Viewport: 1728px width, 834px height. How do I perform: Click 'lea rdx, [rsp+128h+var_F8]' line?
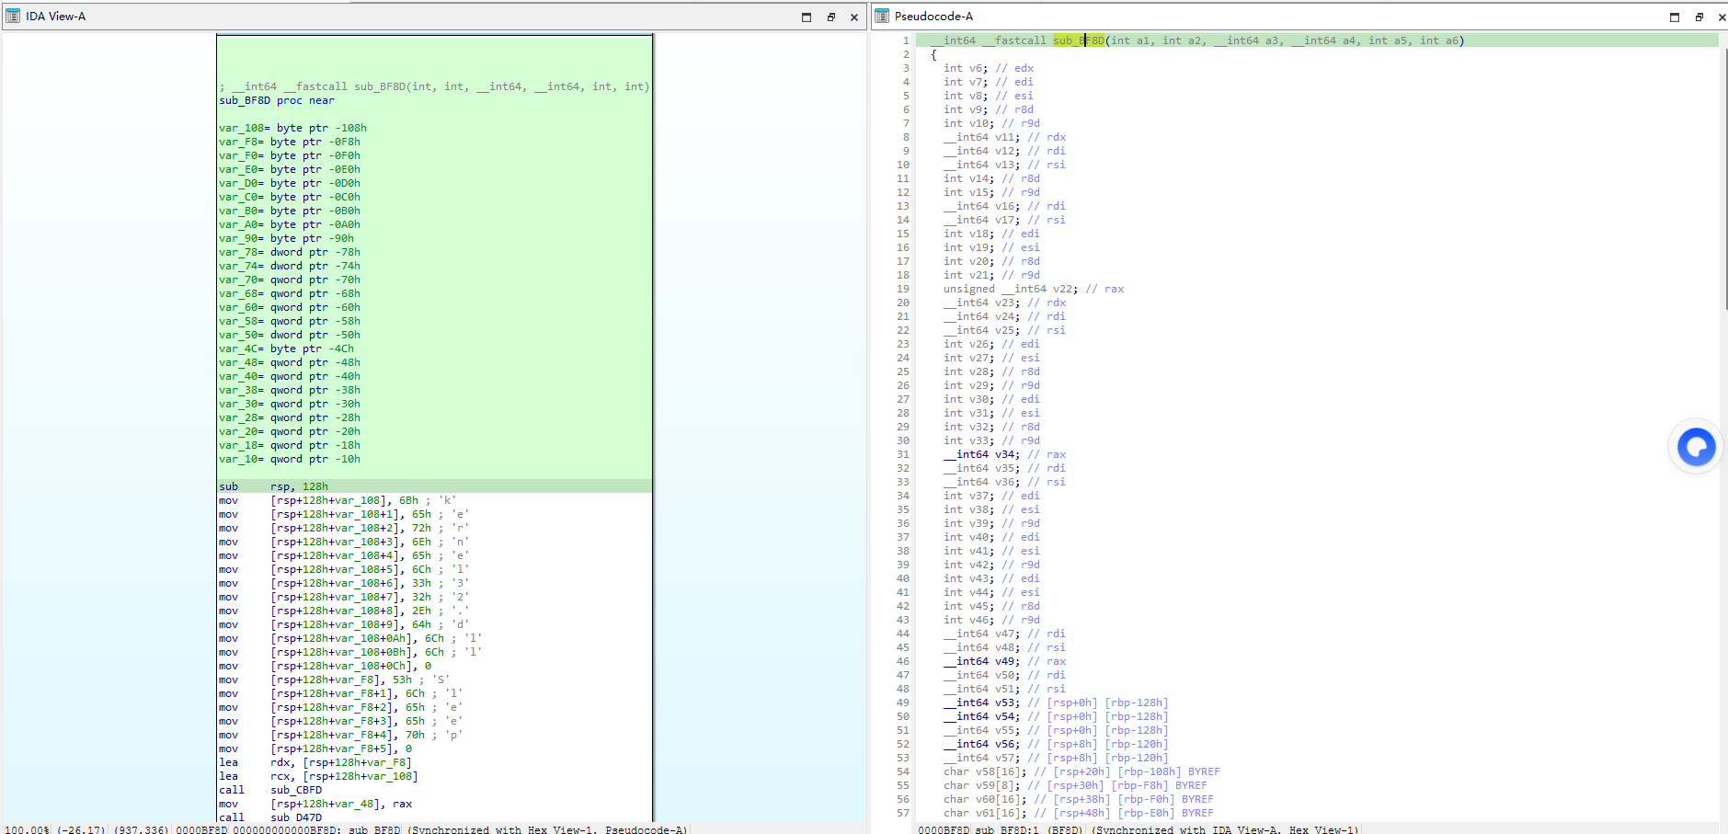315,762
